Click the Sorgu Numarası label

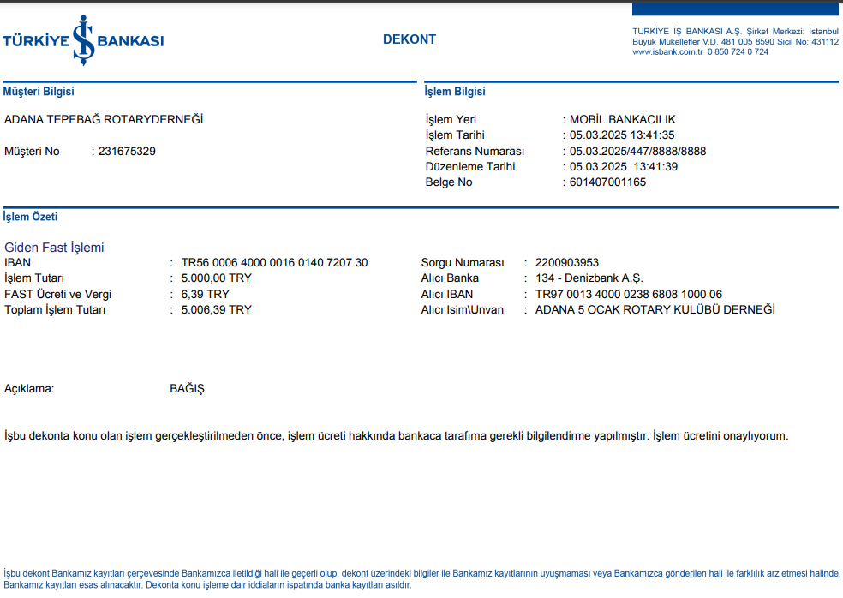click(x=463, y=262)
